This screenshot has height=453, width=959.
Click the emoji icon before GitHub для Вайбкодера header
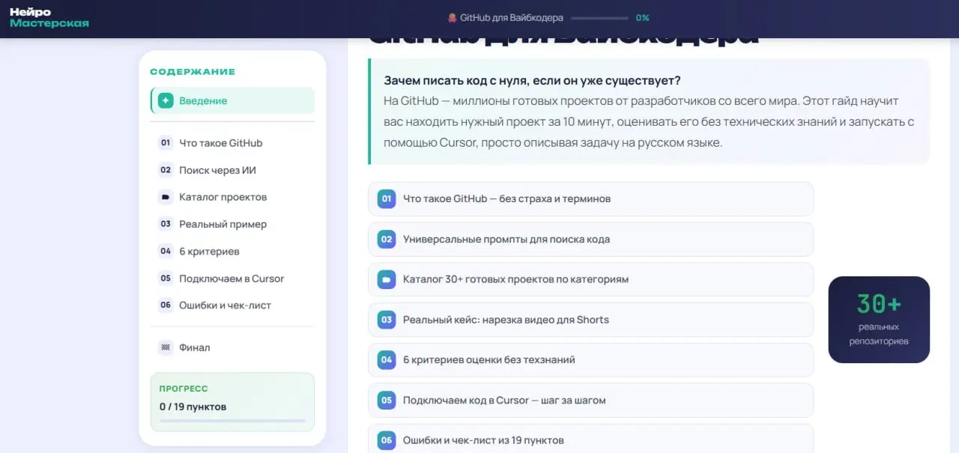pos(452,18)
